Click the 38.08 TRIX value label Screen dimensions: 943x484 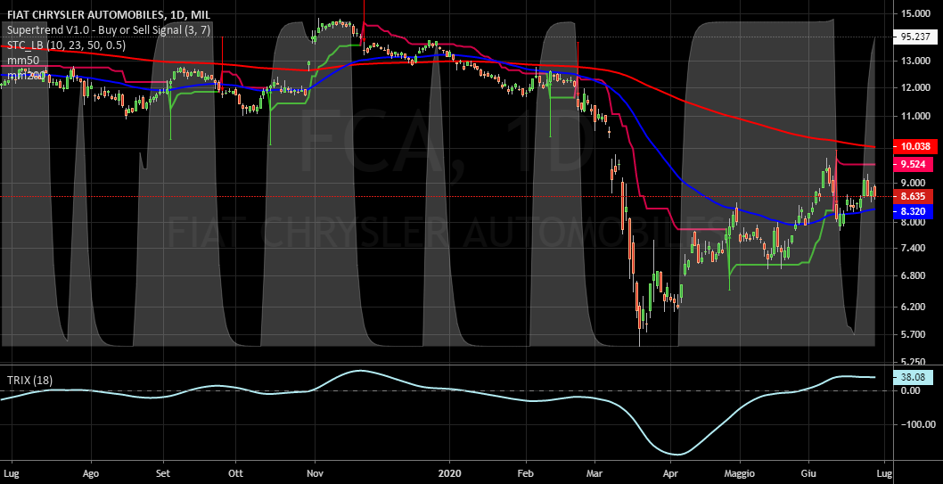(913, 378)
